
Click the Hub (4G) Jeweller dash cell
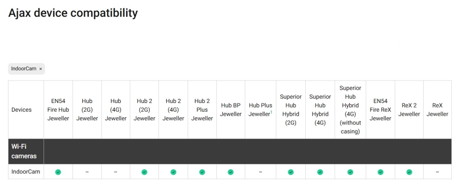tap(116, 172)
